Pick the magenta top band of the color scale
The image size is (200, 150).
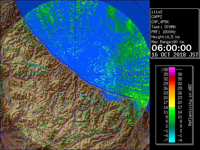tap(172, 70)
